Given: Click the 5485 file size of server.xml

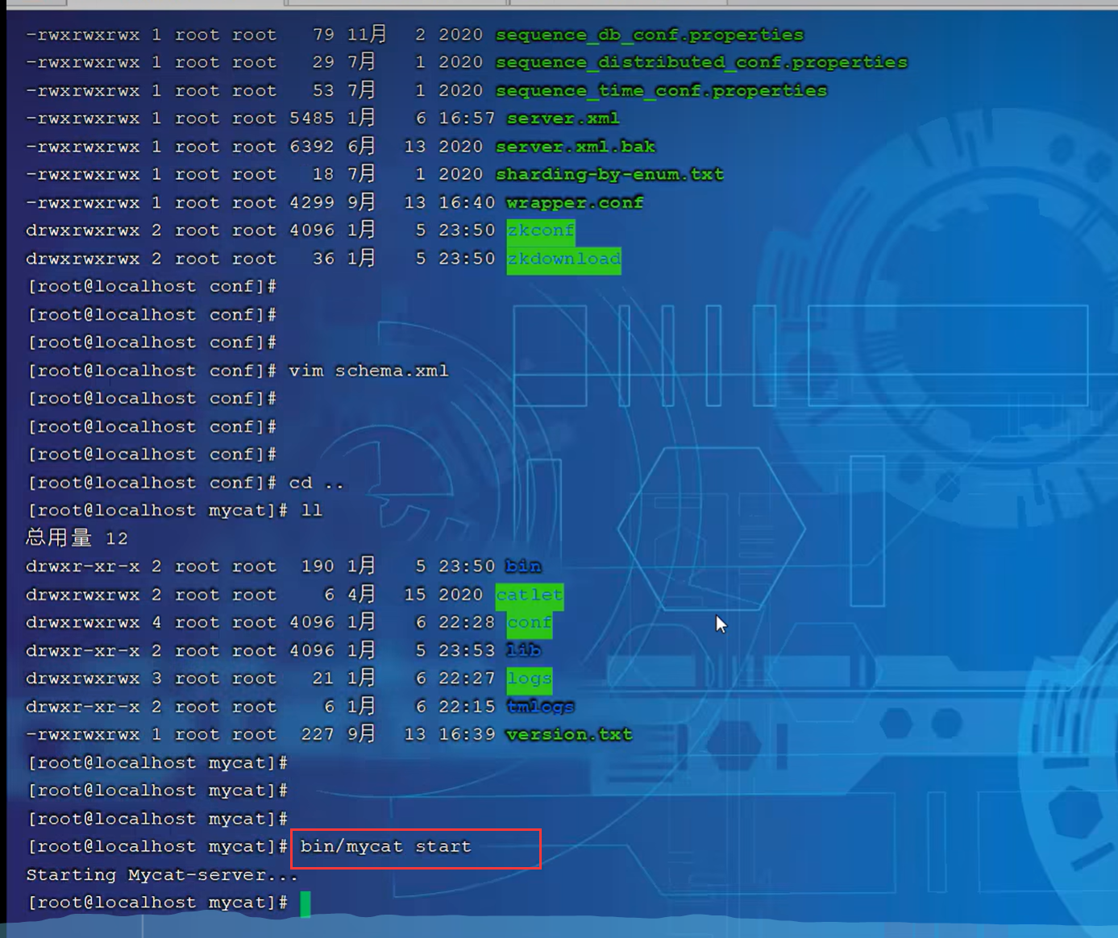Looking at the screenshot, I should pyautogui.click(x=312, y=118).
